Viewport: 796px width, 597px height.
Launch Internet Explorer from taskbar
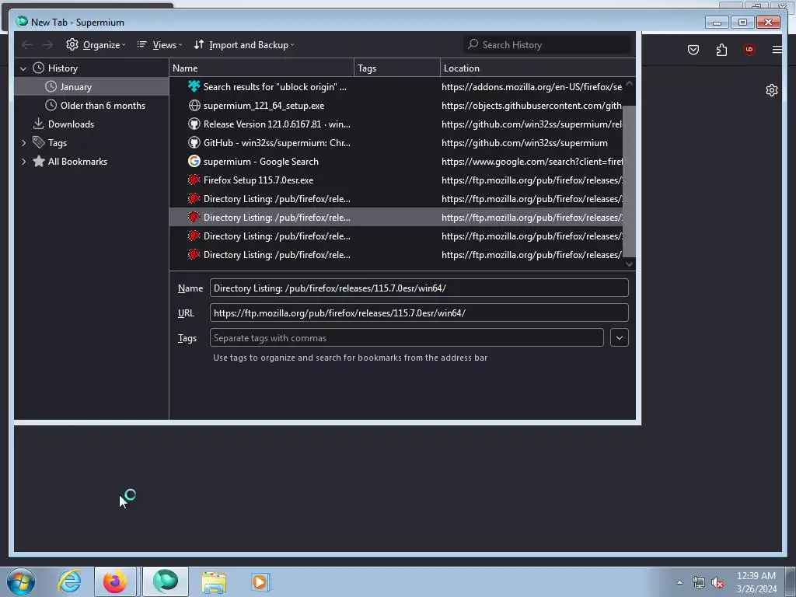pos(69,581)
